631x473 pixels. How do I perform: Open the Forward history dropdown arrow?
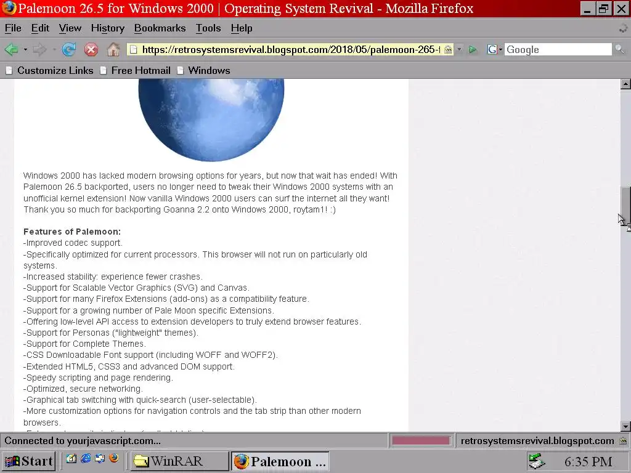click(54, 49)
